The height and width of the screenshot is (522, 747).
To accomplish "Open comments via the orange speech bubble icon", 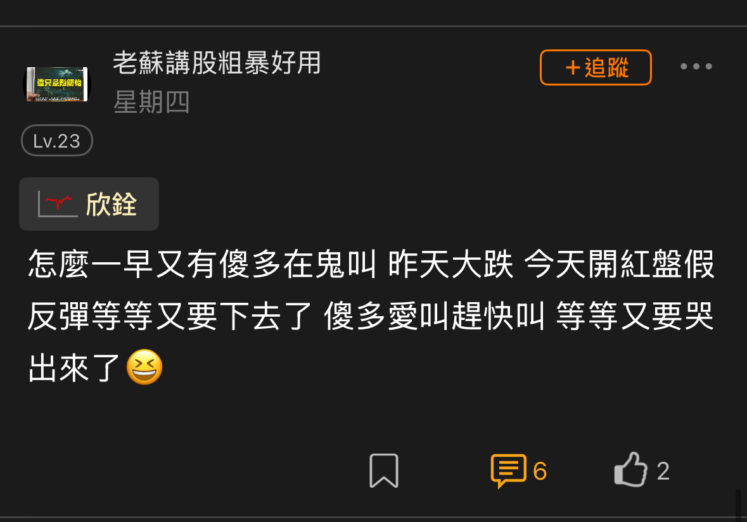I will 508,471.
